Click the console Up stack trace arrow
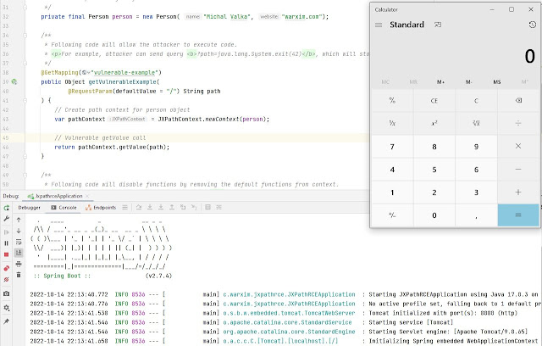The height and width of the screenshot is (346, 542). coord(19,220)
